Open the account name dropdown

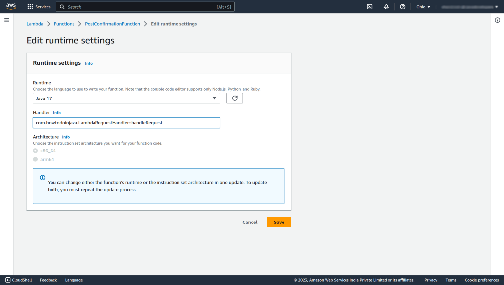(x=469, y=7)
